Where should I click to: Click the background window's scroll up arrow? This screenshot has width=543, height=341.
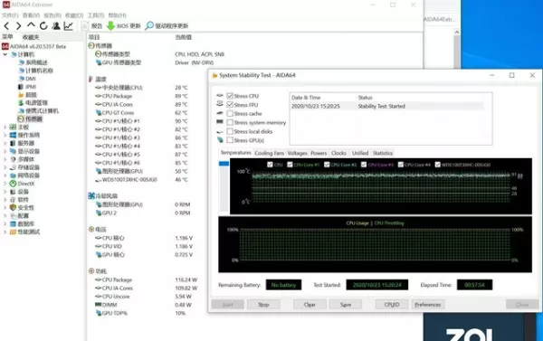[x=457, y=33]
